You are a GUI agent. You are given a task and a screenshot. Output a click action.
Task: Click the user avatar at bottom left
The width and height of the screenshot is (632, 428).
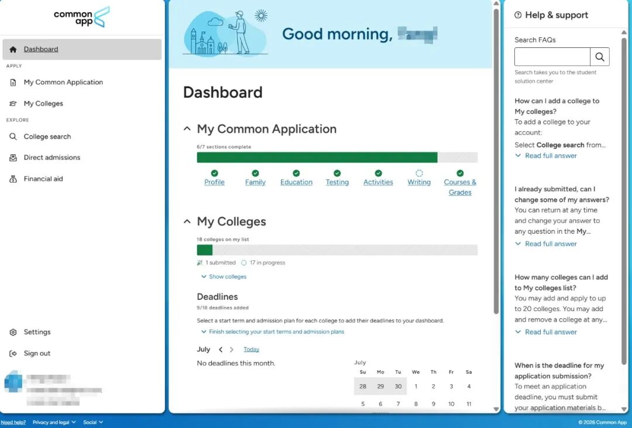tap(13, 381)
